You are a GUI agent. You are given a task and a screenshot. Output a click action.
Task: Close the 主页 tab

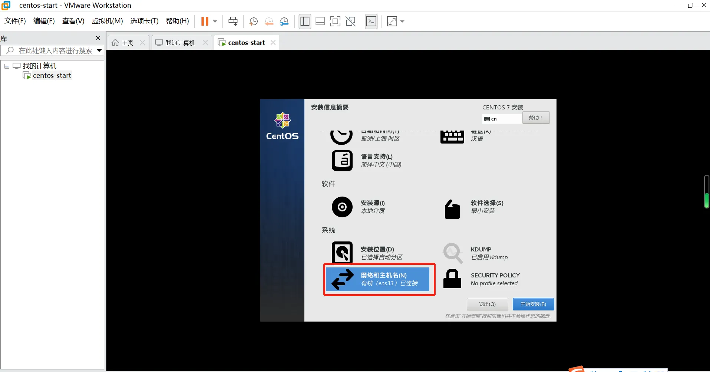[x=142, y=43]
